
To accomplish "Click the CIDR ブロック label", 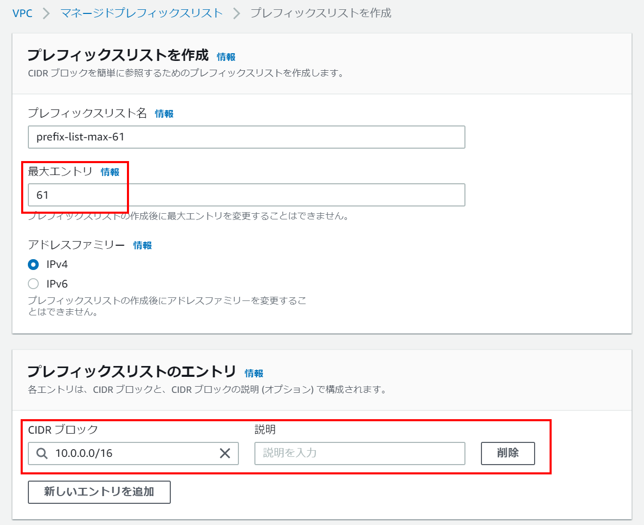I will click(63, 429).
